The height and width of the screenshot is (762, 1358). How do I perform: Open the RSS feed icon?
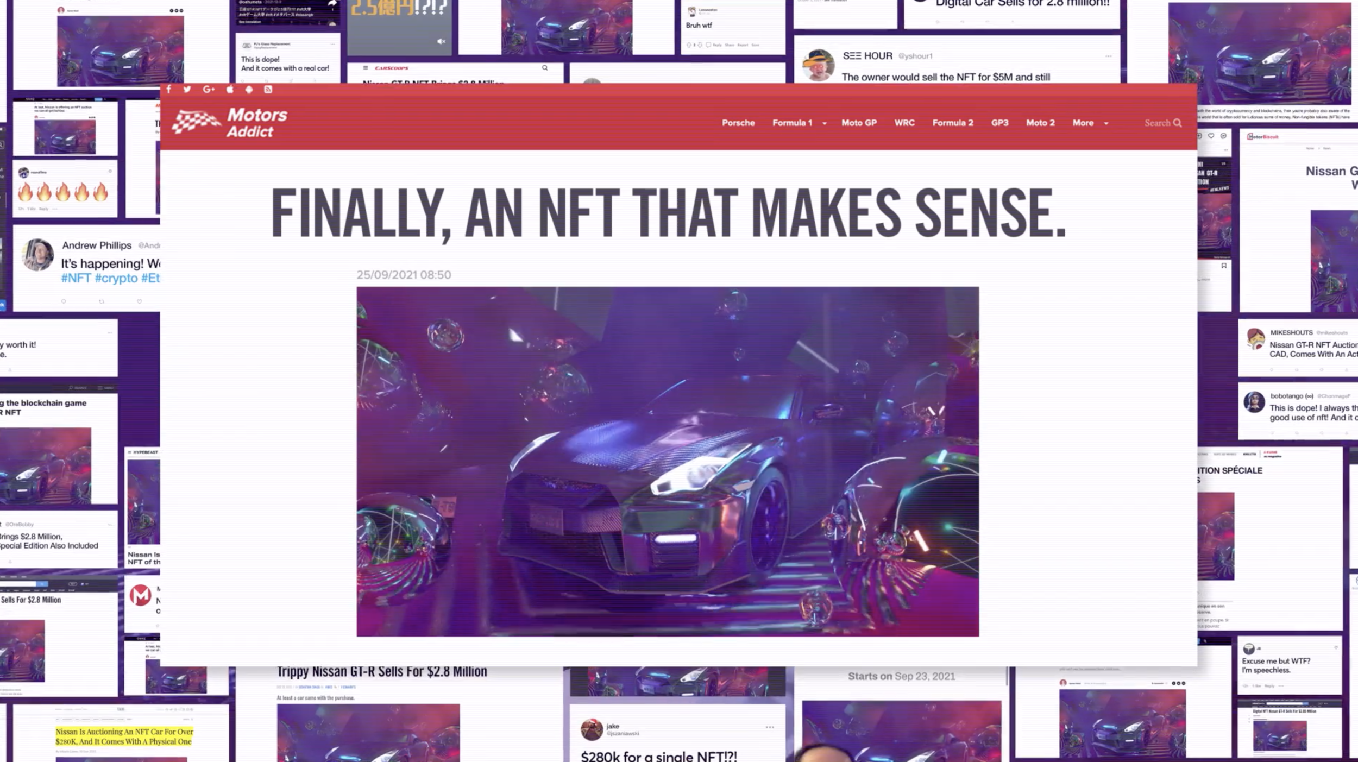pyautogui.click(x=268, y=89)
